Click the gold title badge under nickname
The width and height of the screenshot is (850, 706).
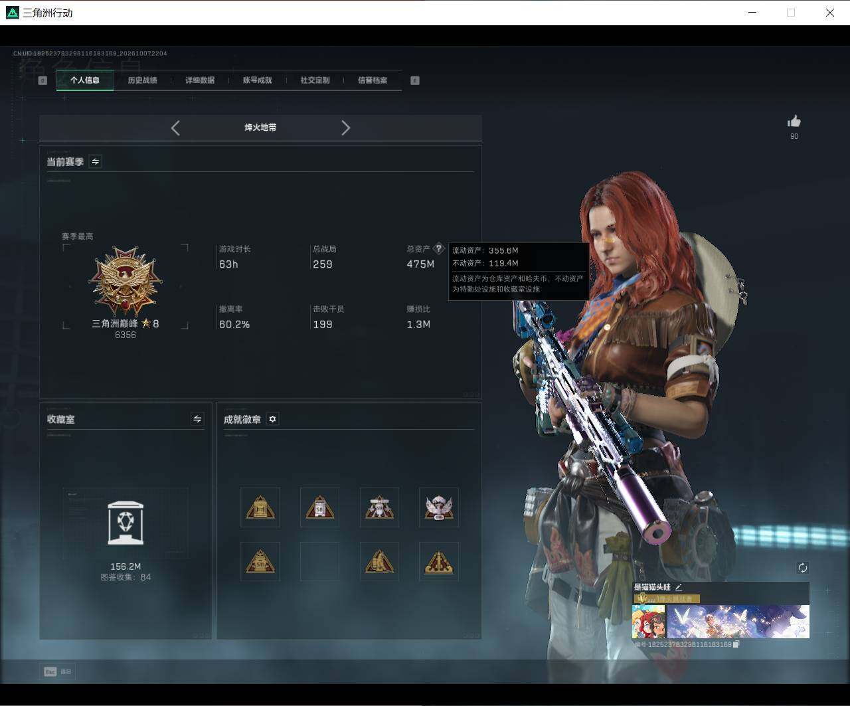pos(667,598)
